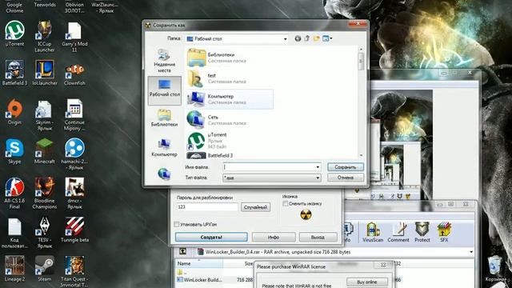Click SFX in the WinRAR toolbar
The height and width of the screenshot is (288, 512).
pyautogui.click(x=444, y=232)
